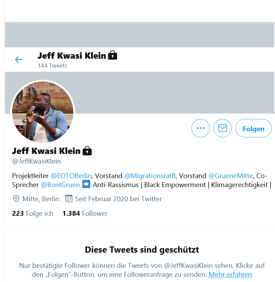Click the lock icon beside the header name
This screenshot has width=275, height=282.
[x=113, y=55]
